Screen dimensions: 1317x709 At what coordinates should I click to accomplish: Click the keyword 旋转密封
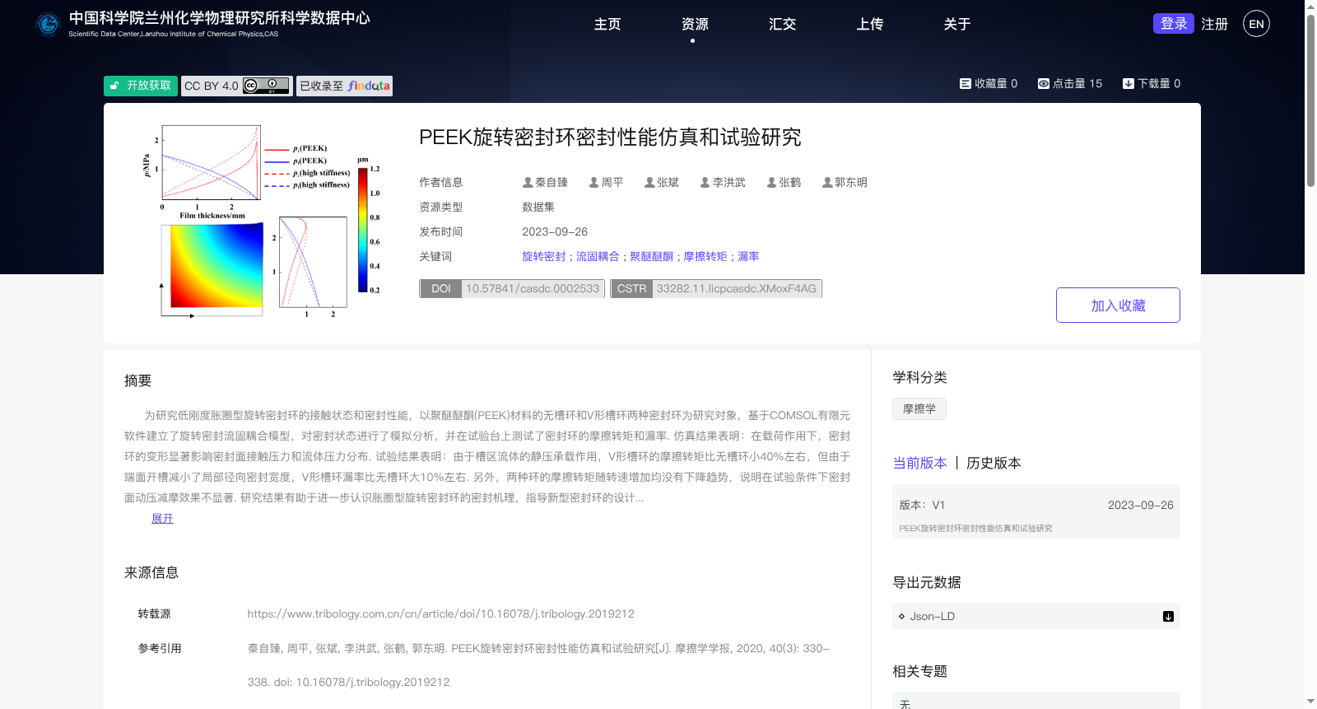544,256
